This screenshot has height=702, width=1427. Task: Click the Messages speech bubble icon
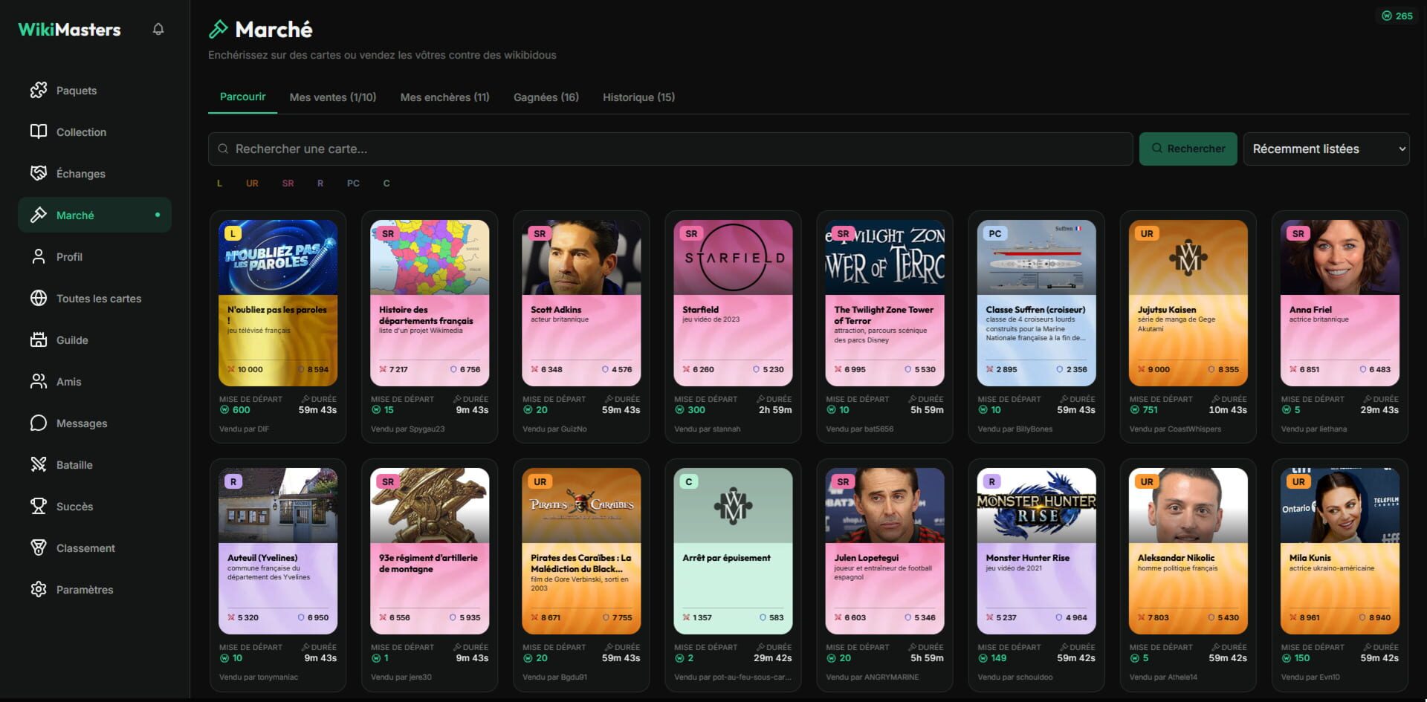(x=39, y=423)
